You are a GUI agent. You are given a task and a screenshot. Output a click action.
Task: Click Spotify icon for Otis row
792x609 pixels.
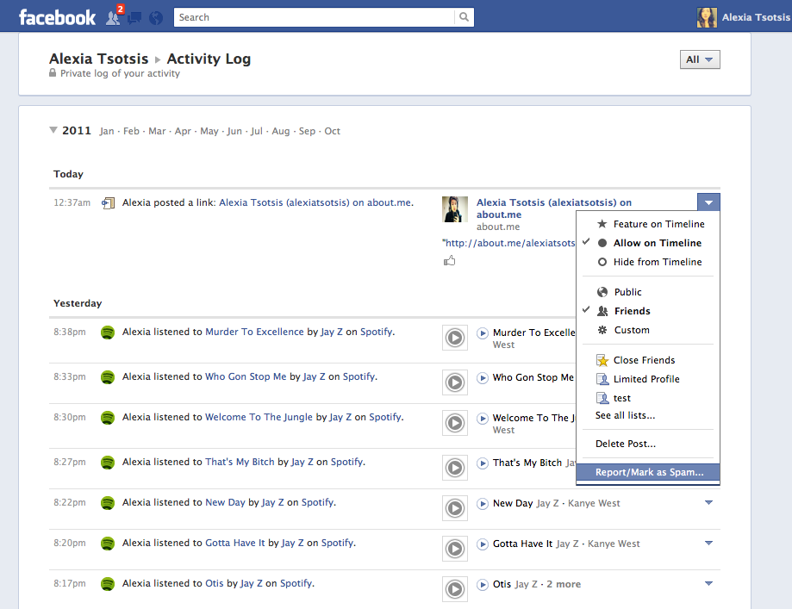[x=108, y=584]
